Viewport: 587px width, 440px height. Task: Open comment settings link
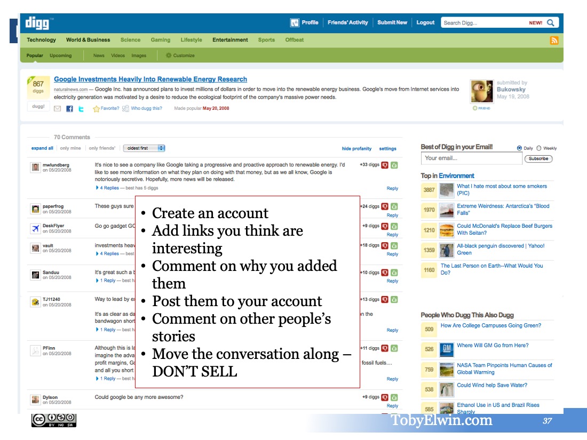point(387,149)
